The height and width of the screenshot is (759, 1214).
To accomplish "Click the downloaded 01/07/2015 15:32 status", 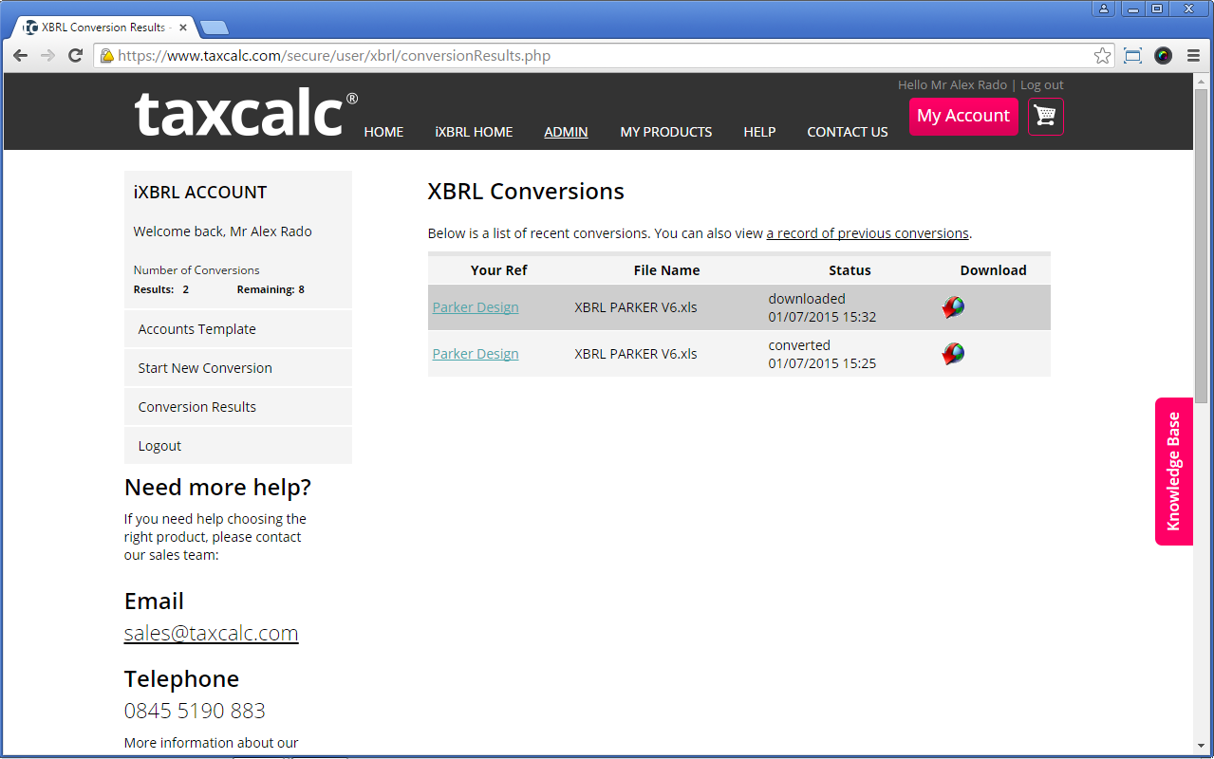I will (x=823, y=307).
